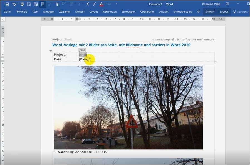Select the [Date] placeholder field

click(84, 59)
